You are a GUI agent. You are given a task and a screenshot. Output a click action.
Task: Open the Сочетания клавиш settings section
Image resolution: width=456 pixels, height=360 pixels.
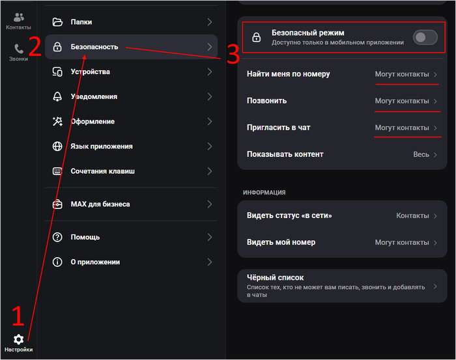(x=131, y=171)
